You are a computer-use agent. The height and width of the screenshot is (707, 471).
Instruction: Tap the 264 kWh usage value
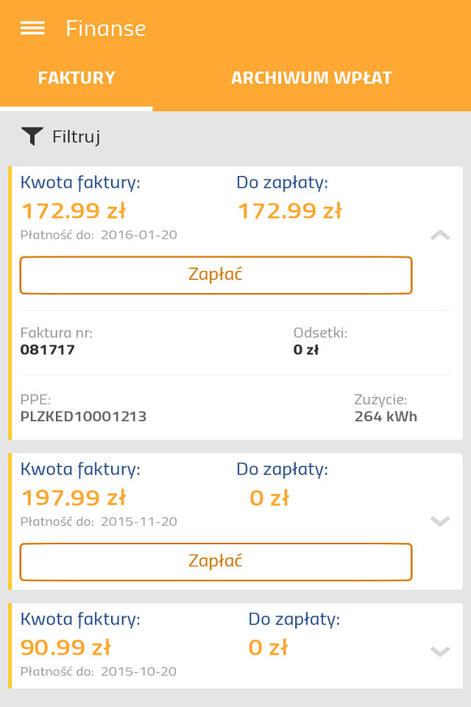386,417
